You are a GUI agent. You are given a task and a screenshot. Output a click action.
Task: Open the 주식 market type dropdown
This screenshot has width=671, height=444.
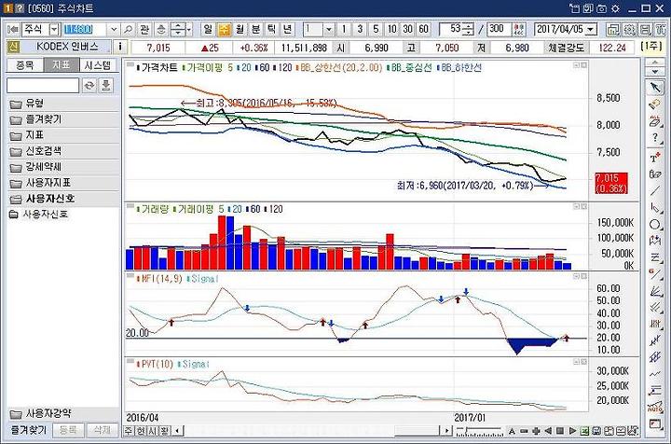coord(54,29)
